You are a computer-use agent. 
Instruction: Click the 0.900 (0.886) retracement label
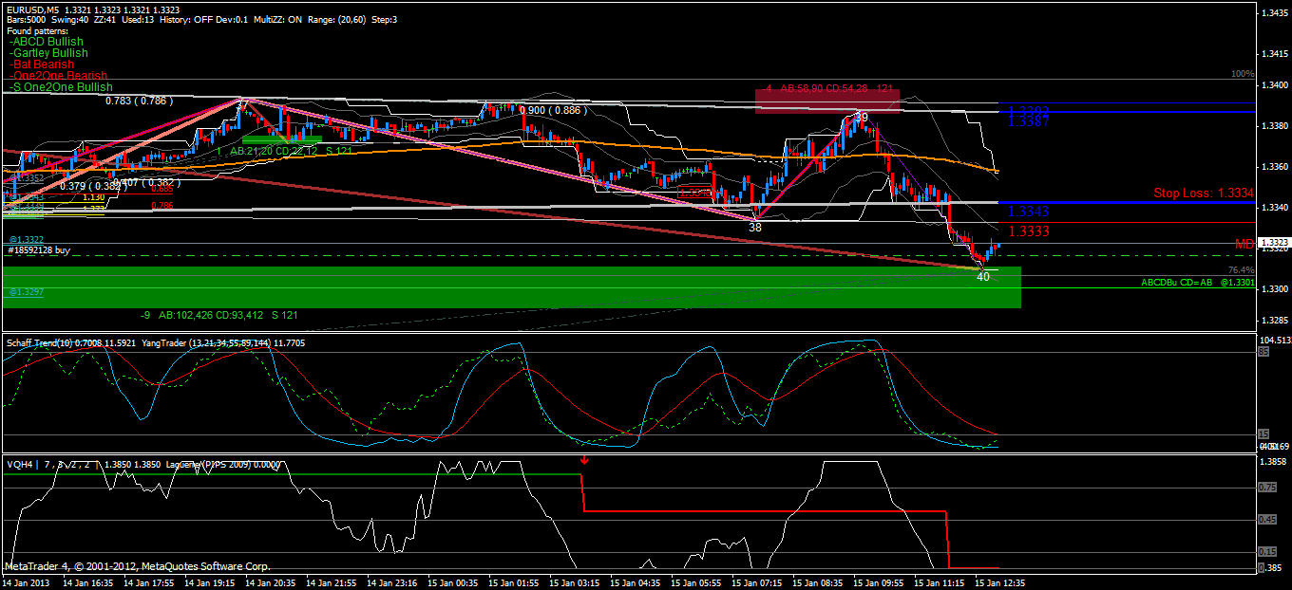point(551,110)
